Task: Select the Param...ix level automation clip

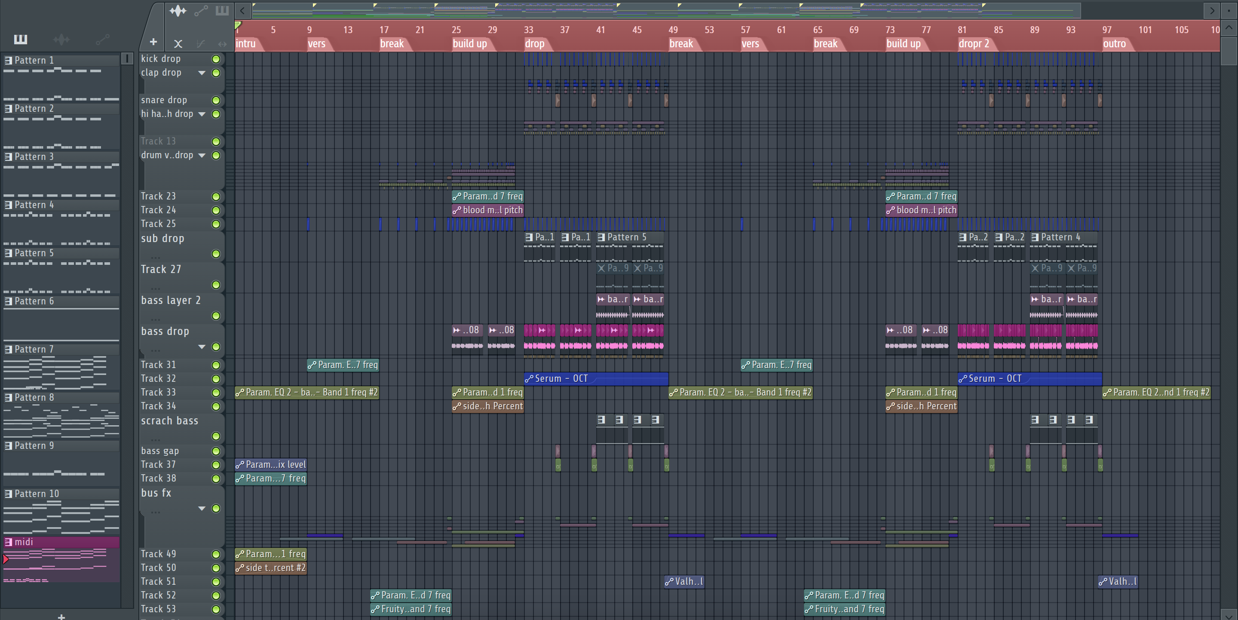Action: pos(270,465)
